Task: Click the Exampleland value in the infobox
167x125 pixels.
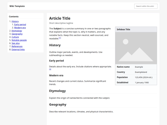Action: (x=141, y=72)
